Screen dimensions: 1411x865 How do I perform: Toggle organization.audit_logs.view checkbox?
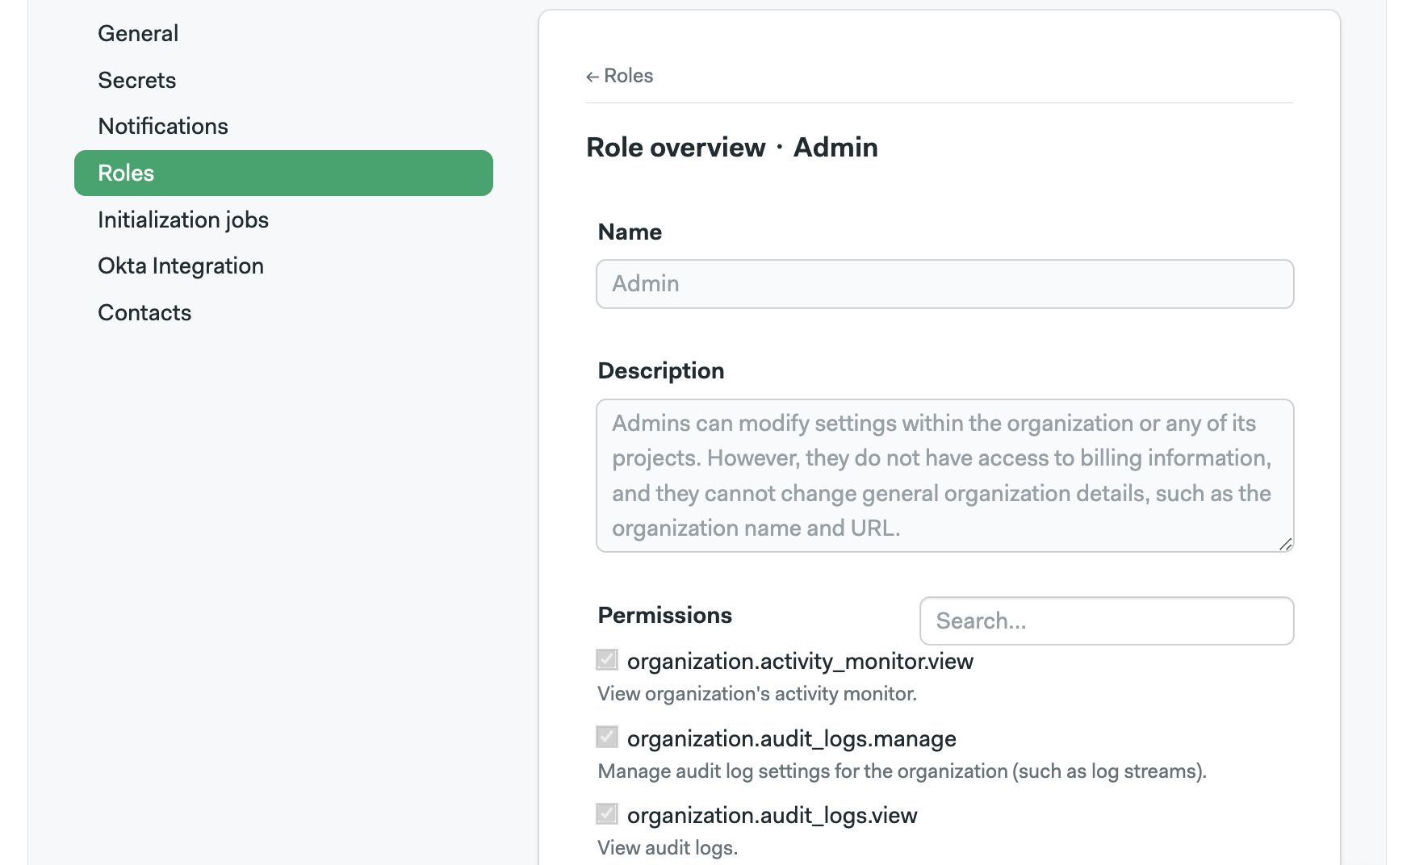607,813
